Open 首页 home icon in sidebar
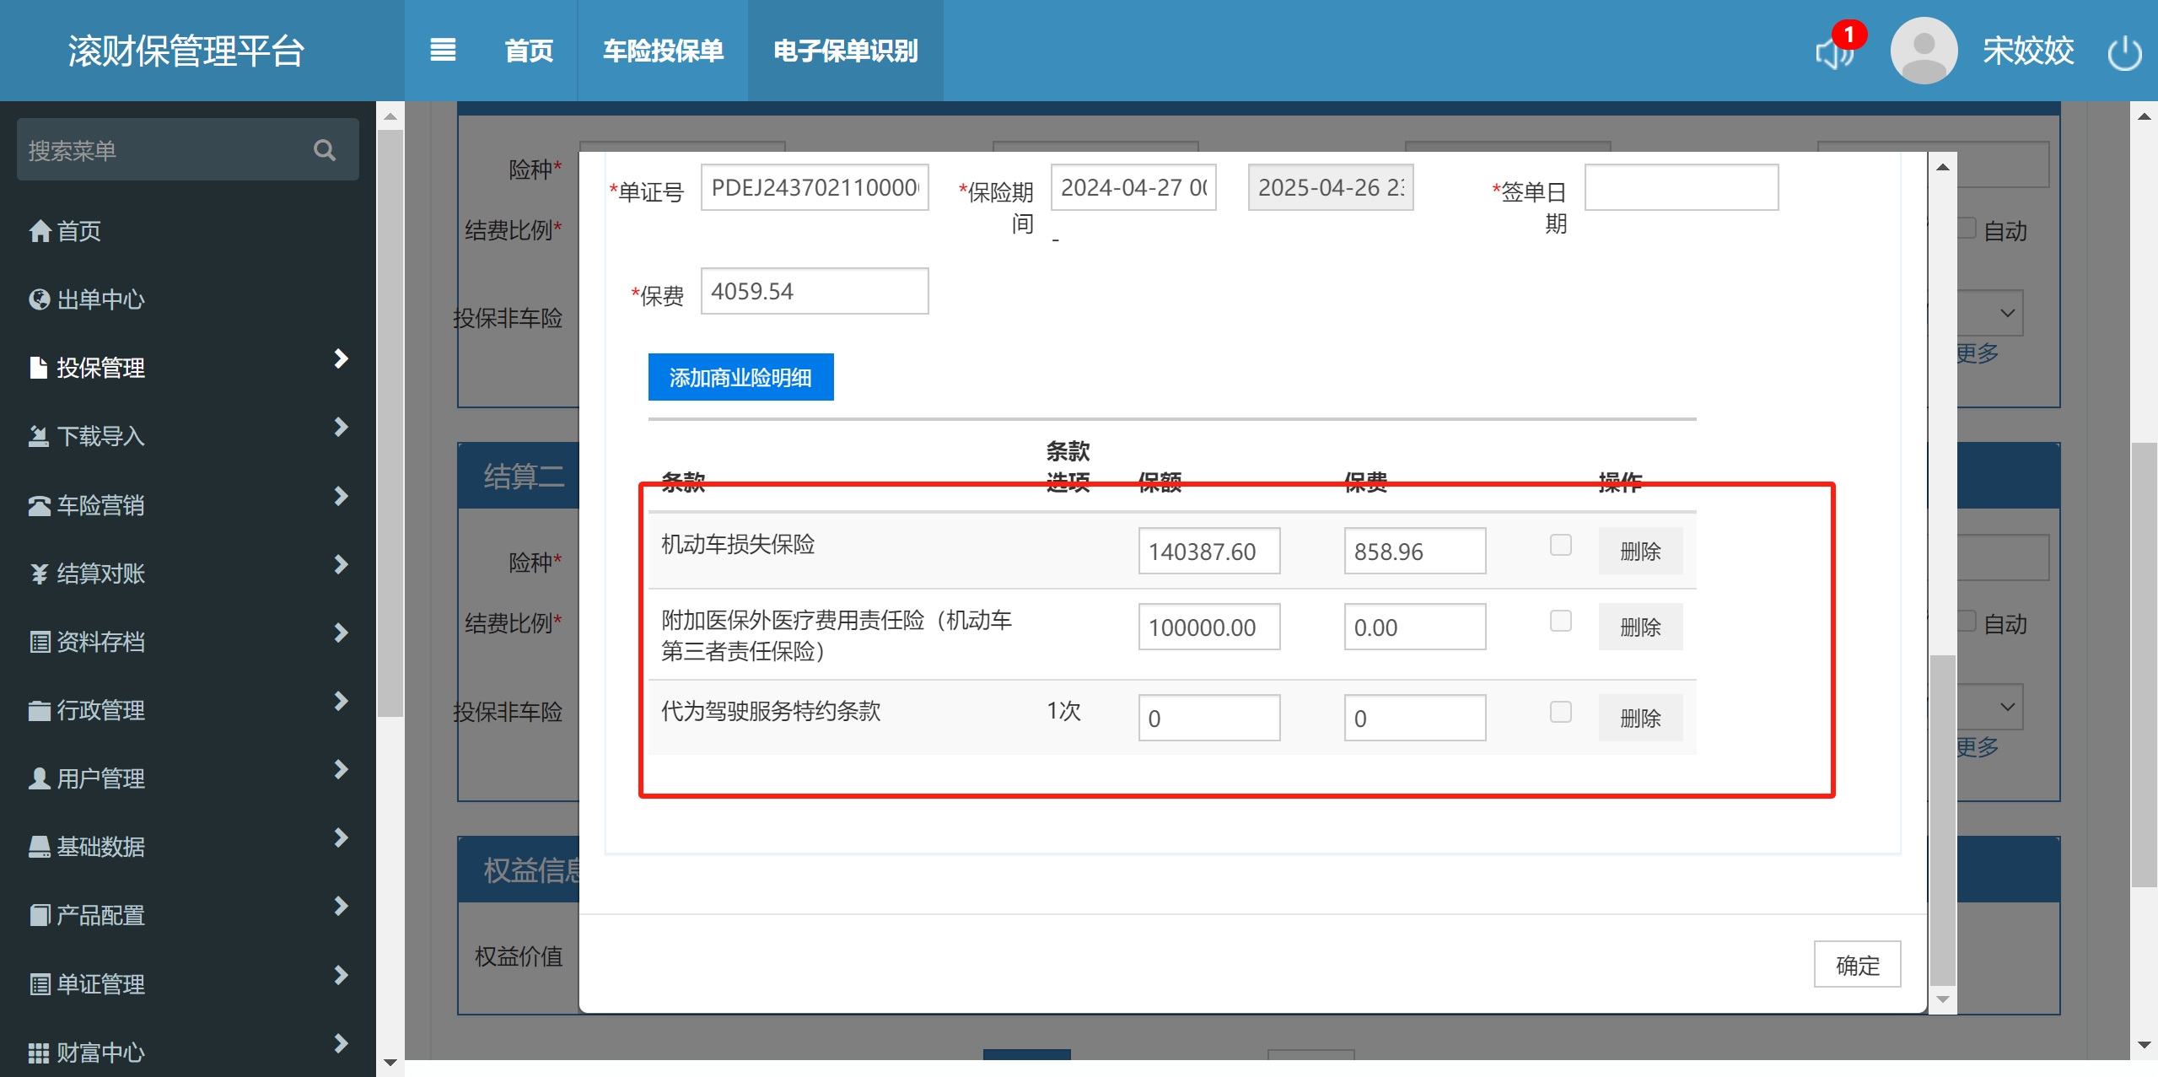Image resolution: width=2158 pixels, height=1077 pixels. click(40, 231)
